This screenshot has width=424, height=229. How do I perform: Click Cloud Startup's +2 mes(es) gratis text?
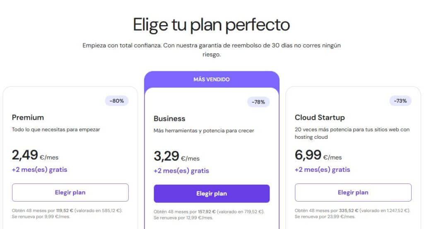322,169
